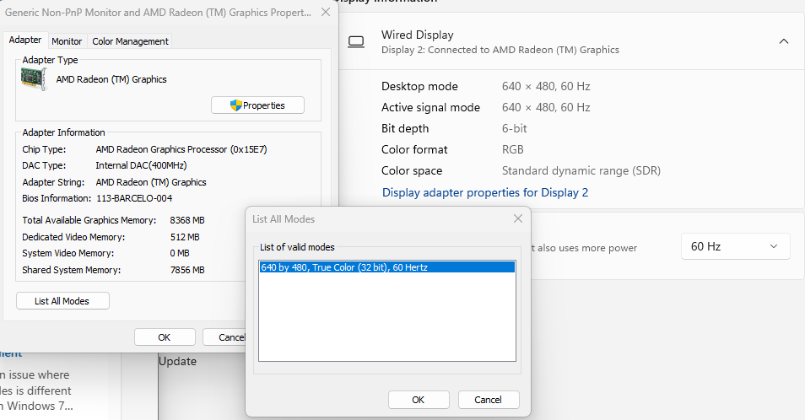Open Display adapter properties for Display 2
Image resolution: width=805 pixels, height=420 pixels.
pos(485,192)
